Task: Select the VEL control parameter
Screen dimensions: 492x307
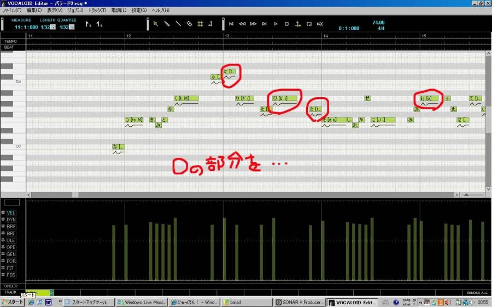Action: pyautogui.click(x=11, y=212)
